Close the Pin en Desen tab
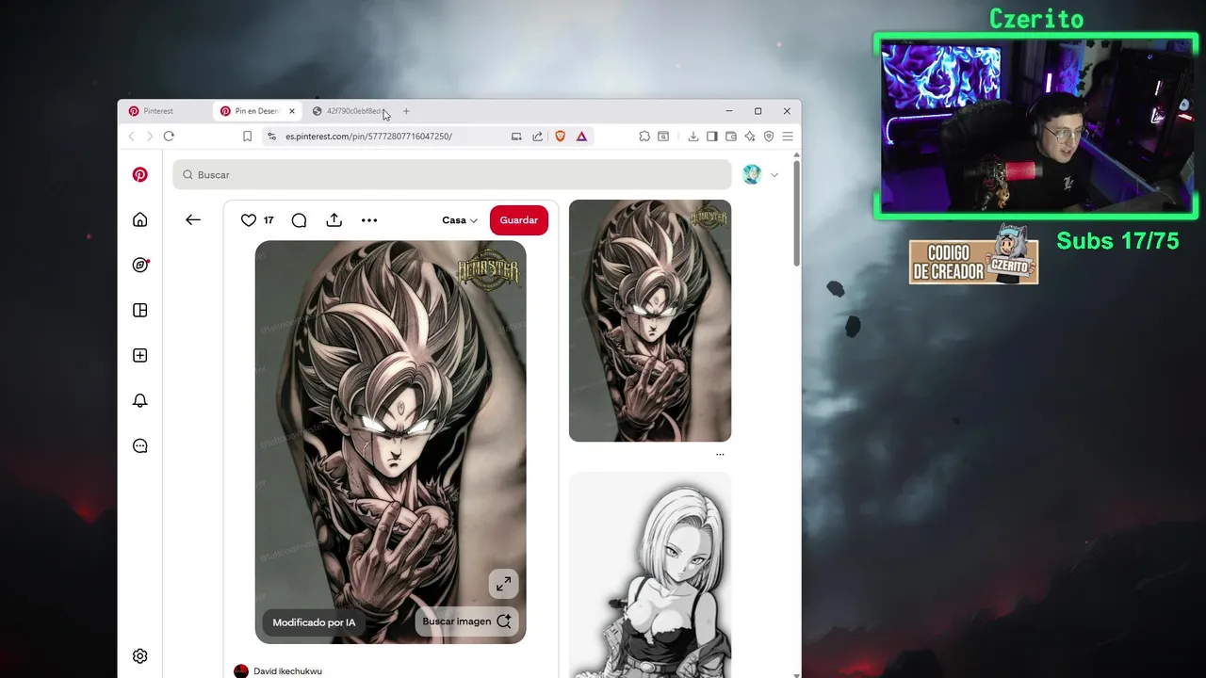This screenshot has height=678, width=1206. (x=292, y=111)
